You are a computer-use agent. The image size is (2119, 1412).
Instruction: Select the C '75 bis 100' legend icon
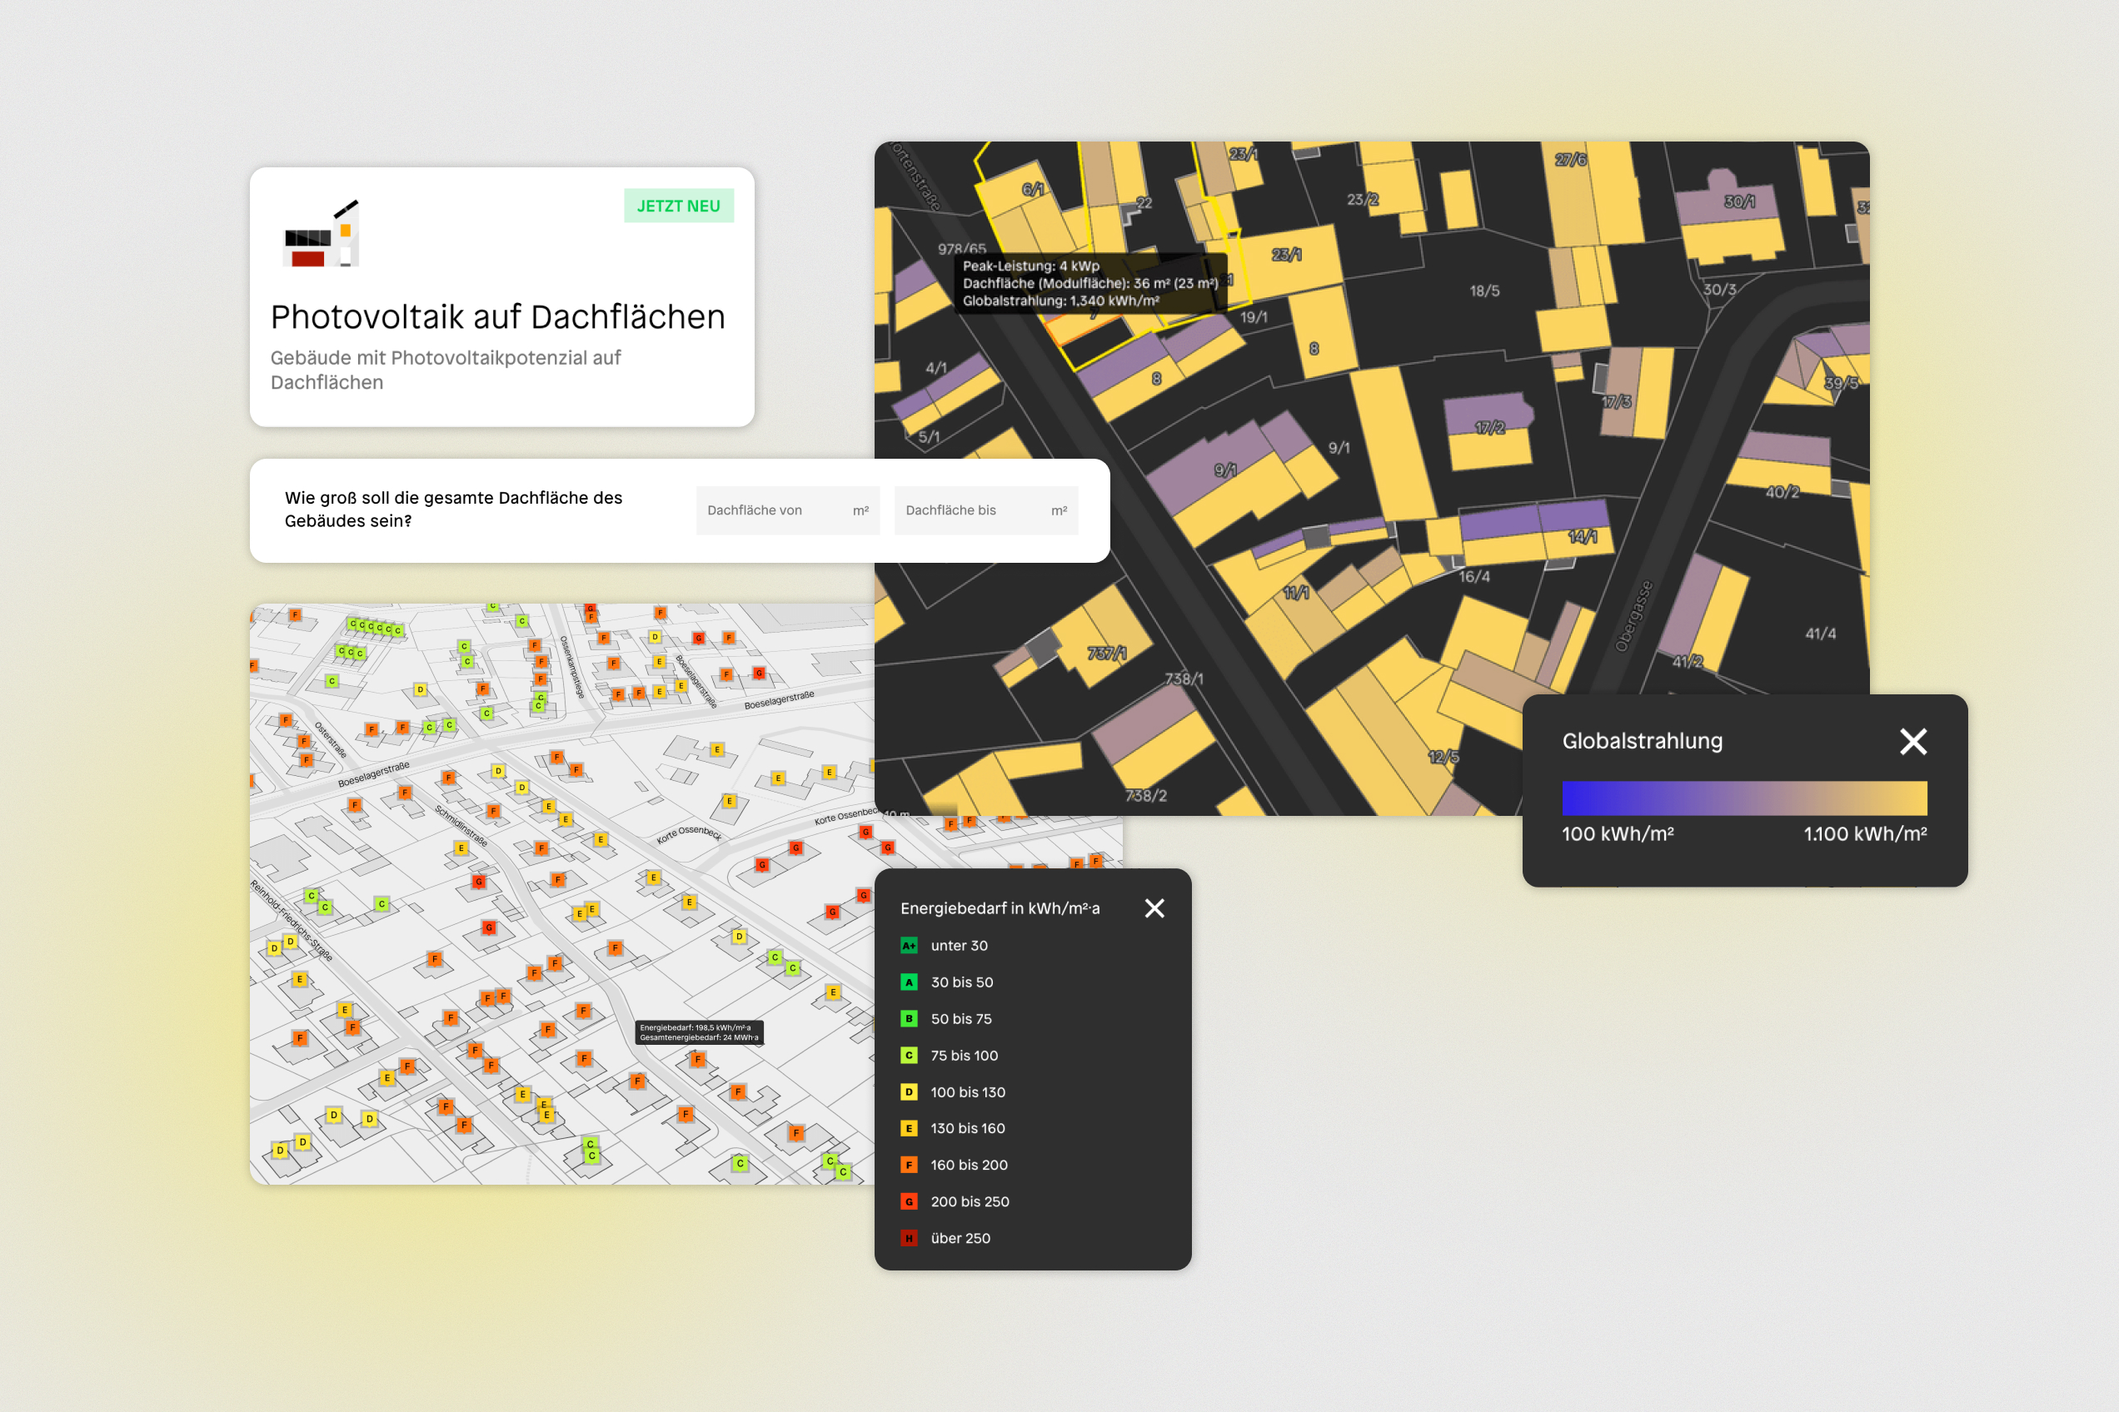pos(908,1056)
